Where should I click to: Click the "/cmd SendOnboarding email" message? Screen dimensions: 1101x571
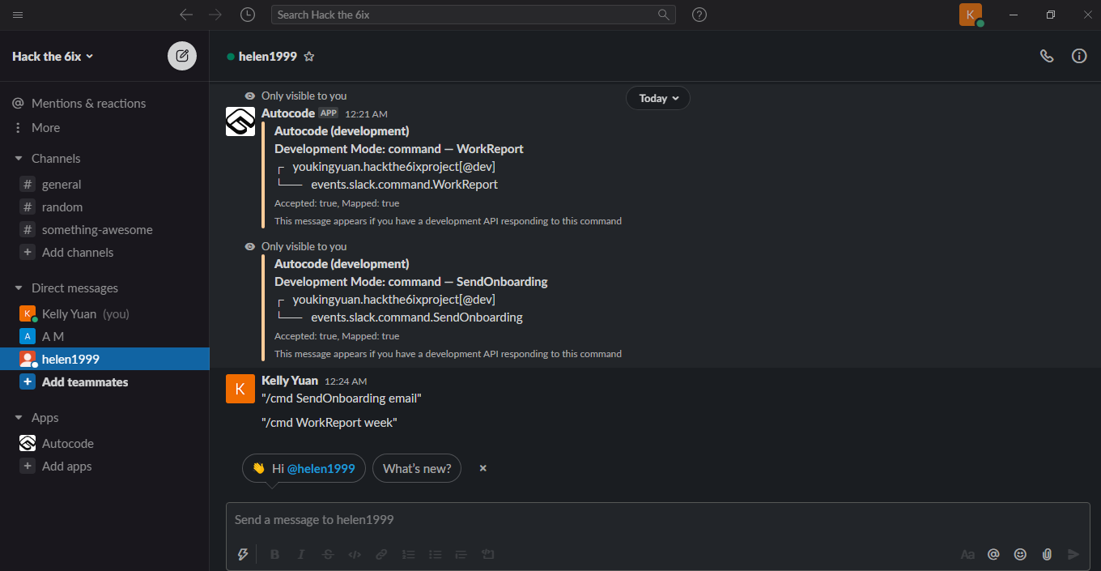342,398
